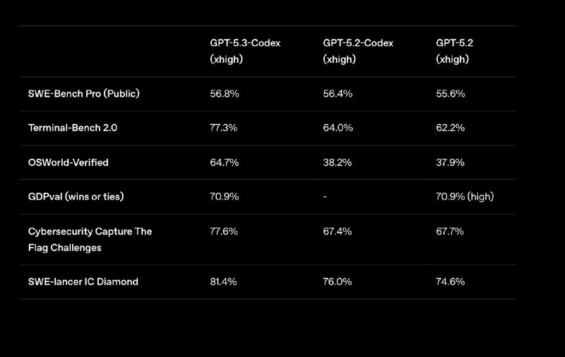Click the Cybersecurity Capture The Flag Challenges label
The height and width of the screenshot is (357, 565).
(90, 239)
